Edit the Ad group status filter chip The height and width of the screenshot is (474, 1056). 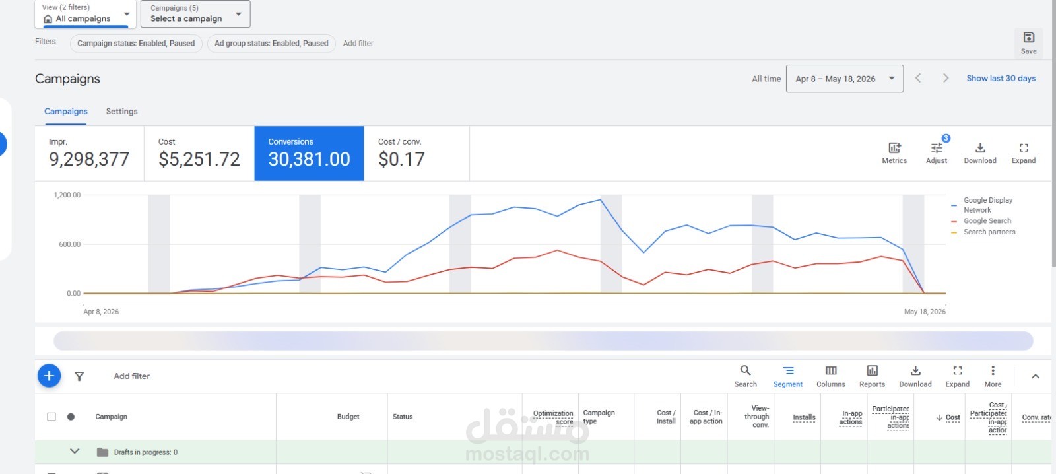click(271, 44)
